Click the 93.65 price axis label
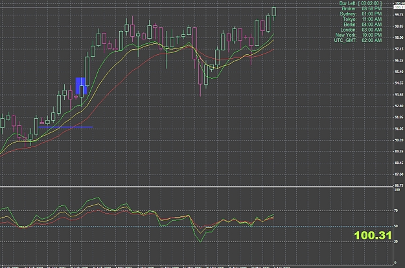Viewport: 405px width, 268px height. 399,95
